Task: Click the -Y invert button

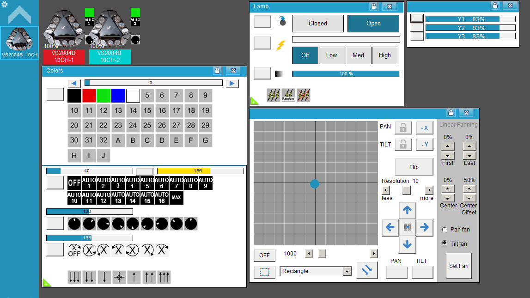Action: pyautogui.click(x=424, y=145)
